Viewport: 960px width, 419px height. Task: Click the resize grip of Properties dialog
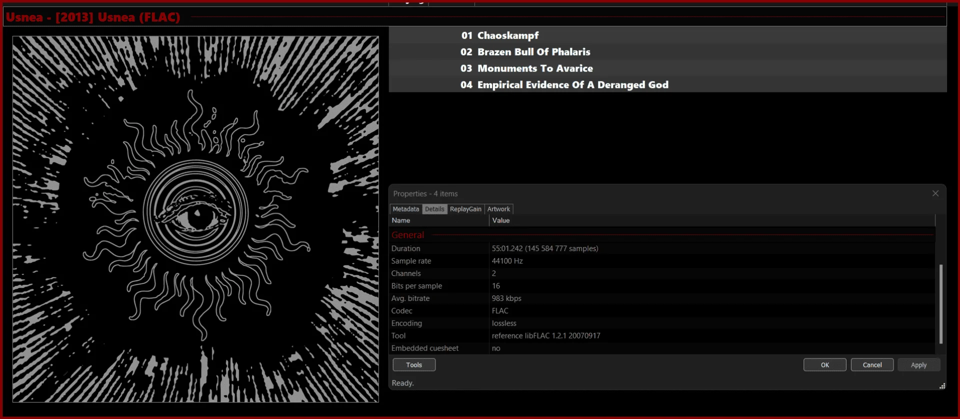pos(942,386)
